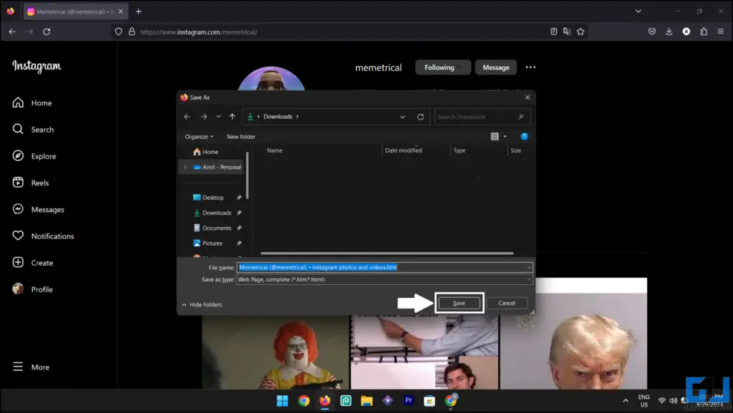The height and width of the screenshot is (413, 733).
Task: Click the Search Downloads input field
Action: click(477, 117)
